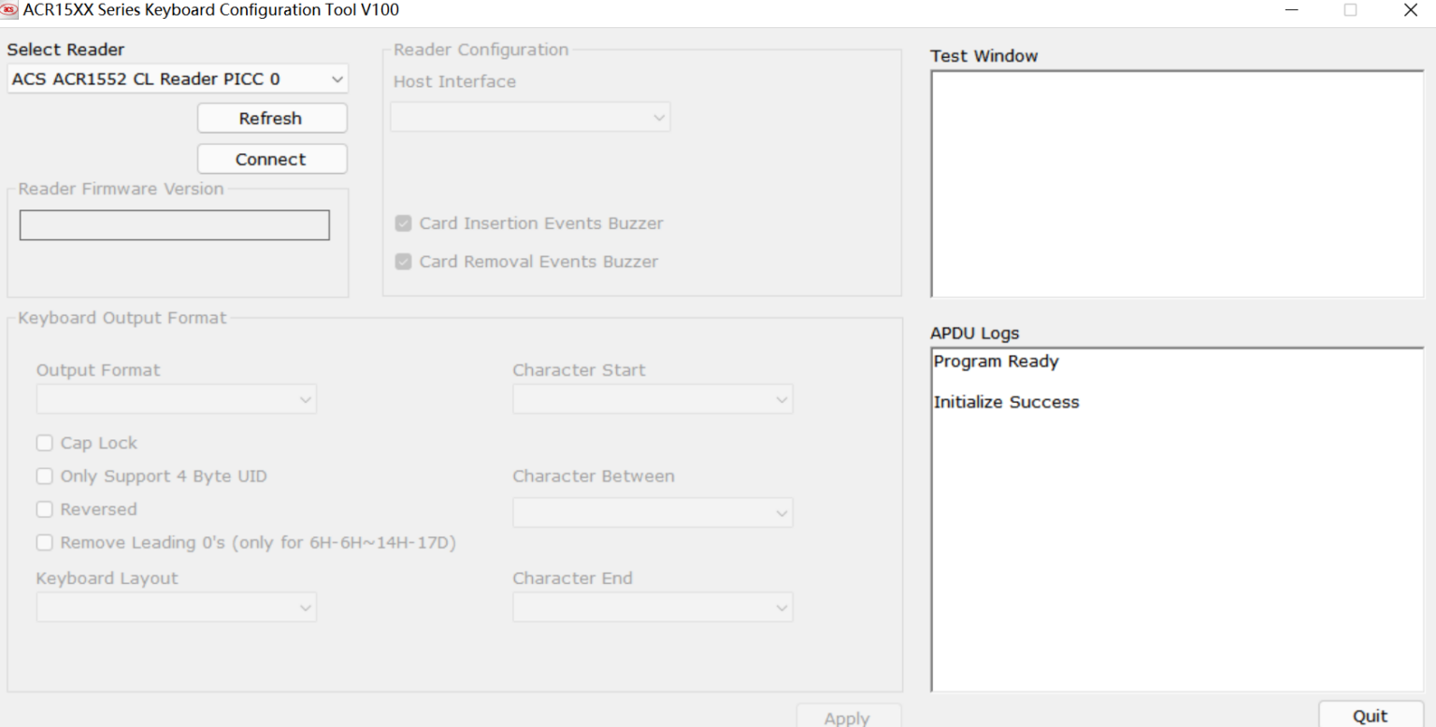
Task: Enable the Cap Lock checkbox
Action: (44, 442)
